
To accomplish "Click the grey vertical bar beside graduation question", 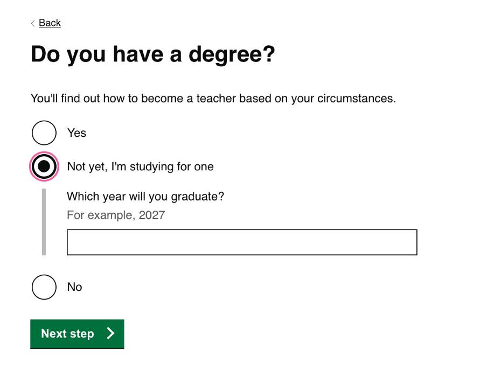I will [x=44, y=222].
